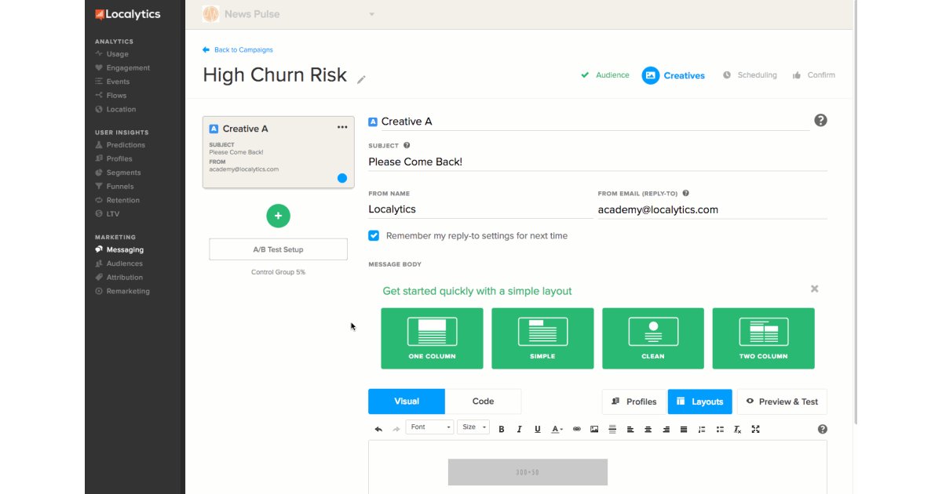Click the Subject input field

[x=597, y=162]
